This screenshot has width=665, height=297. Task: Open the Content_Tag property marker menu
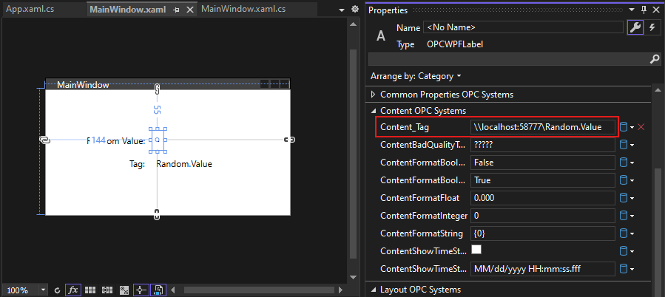point(625,127)
